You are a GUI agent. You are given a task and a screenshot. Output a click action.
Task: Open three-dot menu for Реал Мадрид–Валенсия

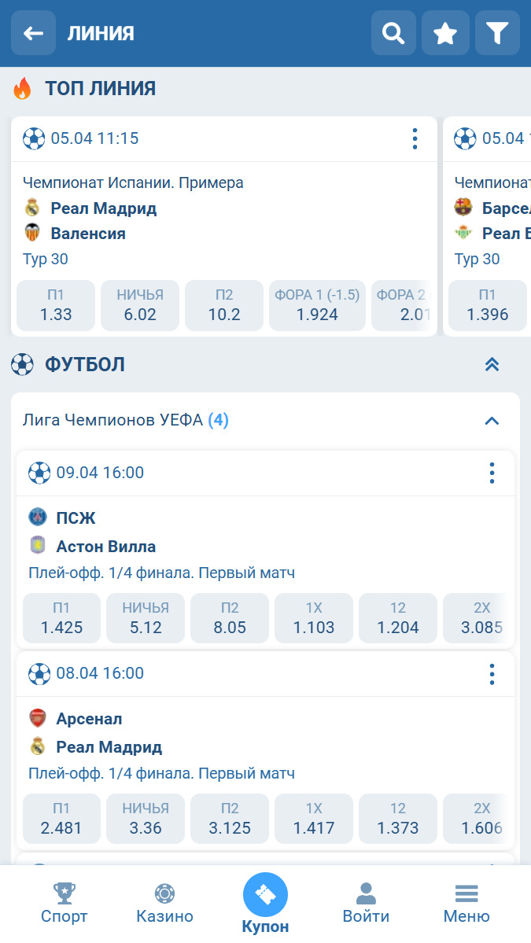tap(415, 139)
